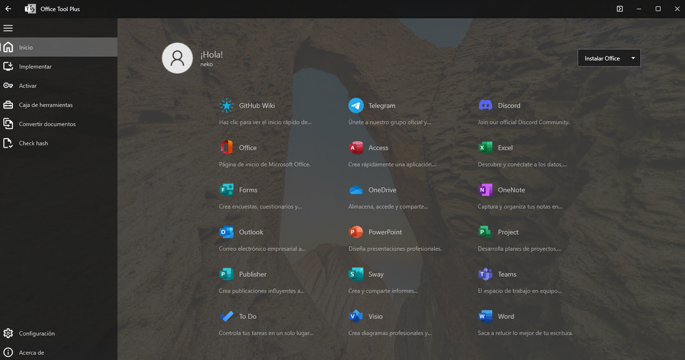Click 'El espacio de trabajo en equipo...' text
Viewport: 685px width, 360px height.
click(x=520, y=291)
